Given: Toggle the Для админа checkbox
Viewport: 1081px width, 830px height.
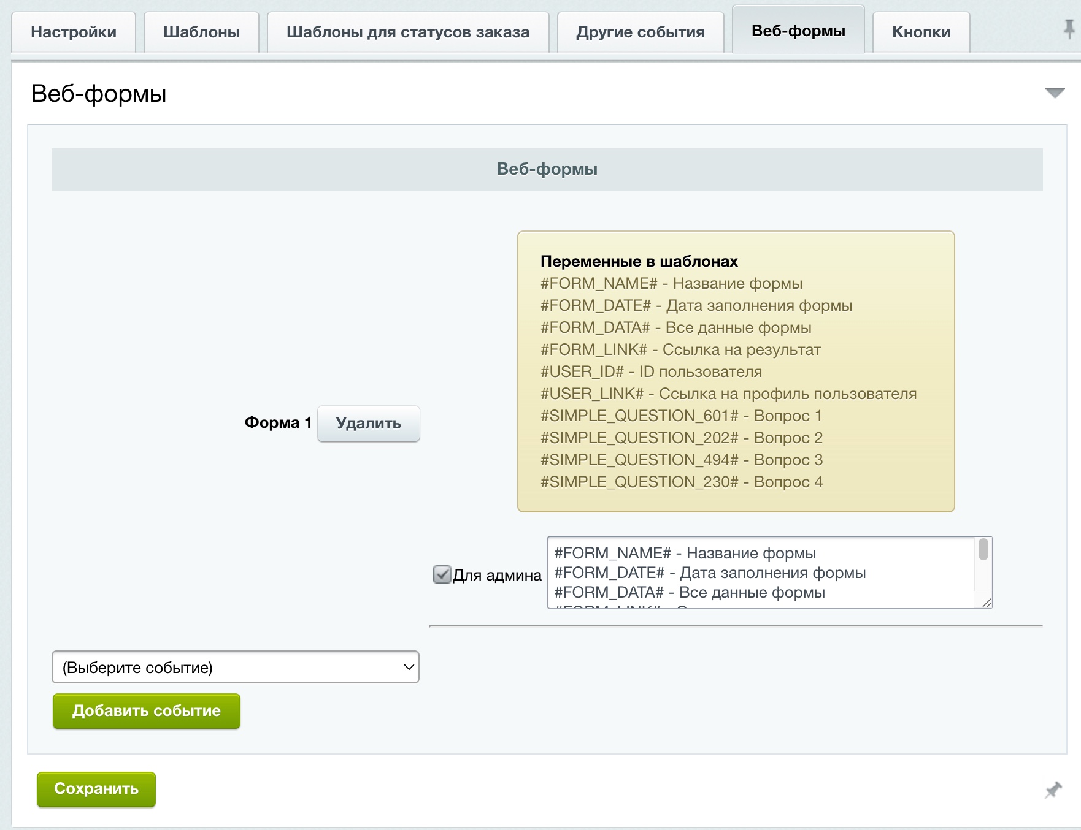Looking at the screenshot, I should tap(442, 575).
